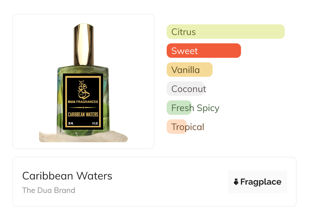Click the DUA FRAGRANCES text on label
Screen dimensions: 309x219
[83, 102]
